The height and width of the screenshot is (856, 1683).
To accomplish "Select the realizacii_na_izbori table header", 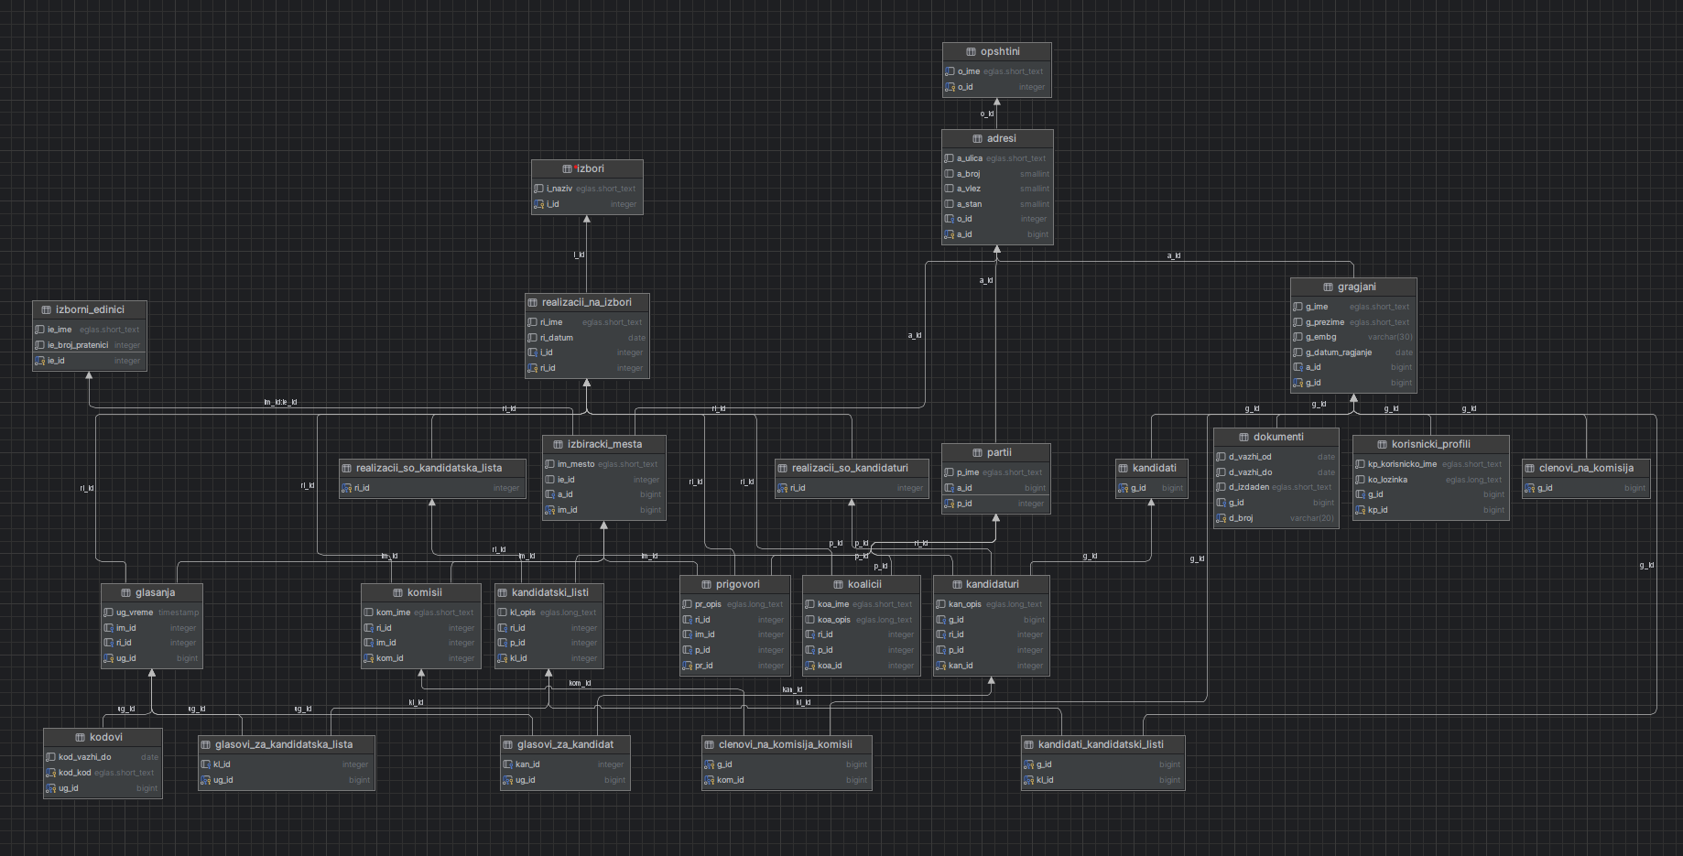I will coord(587,303).
